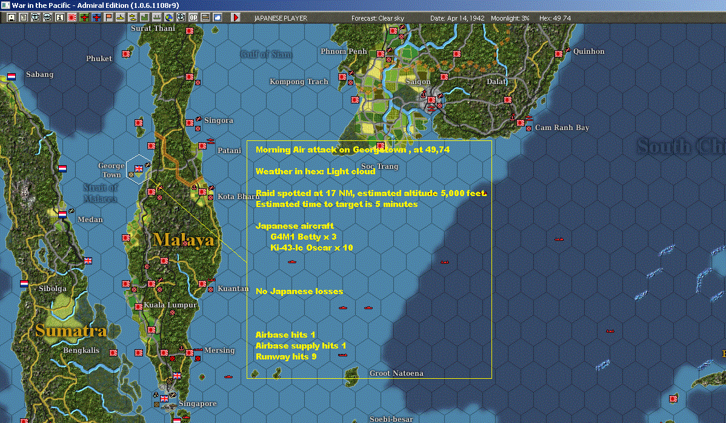The width and height of the screenshot is (726, 423).
Task: Select the Dutch flag base at Sibolga
Action: 24,283
